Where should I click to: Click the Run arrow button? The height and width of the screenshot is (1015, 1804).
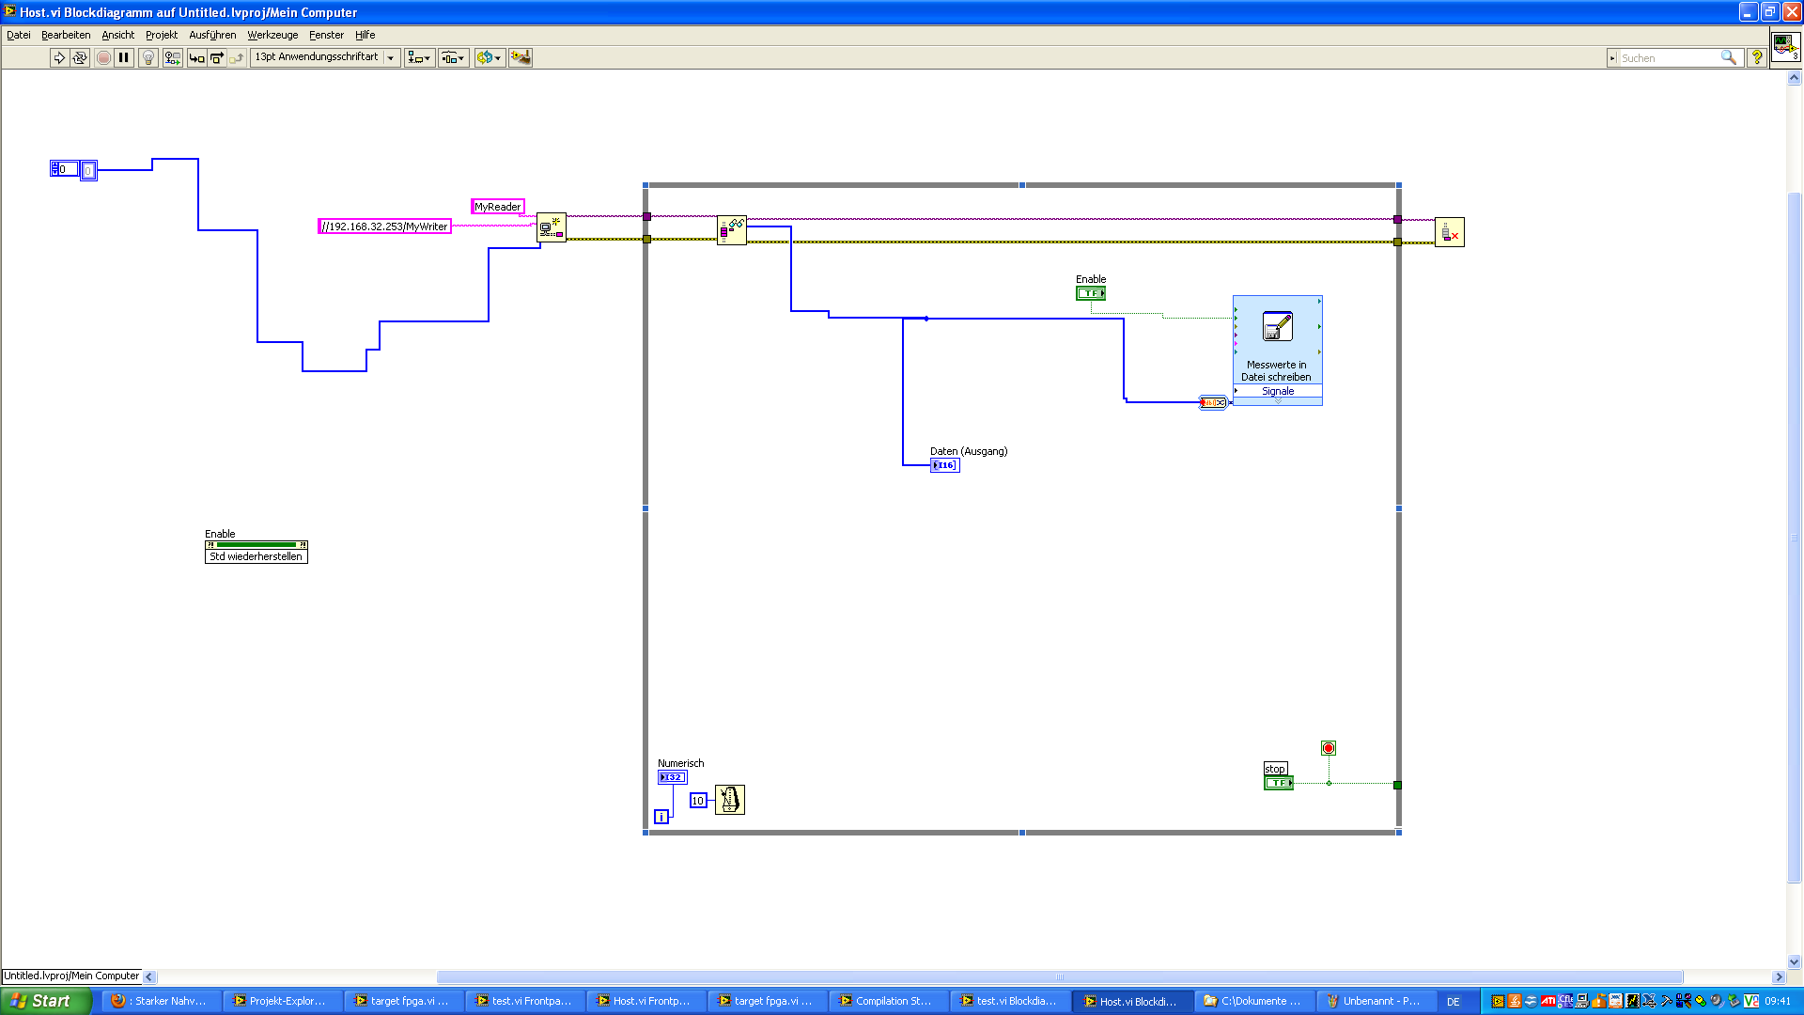point(59,58)
